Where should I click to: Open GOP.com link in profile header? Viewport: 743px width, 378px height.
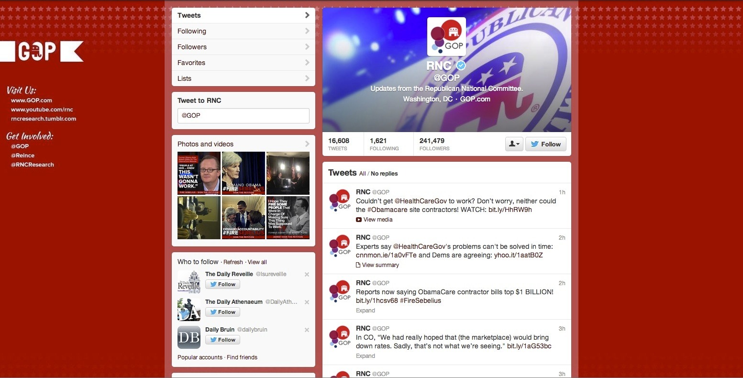coord(475,99)
